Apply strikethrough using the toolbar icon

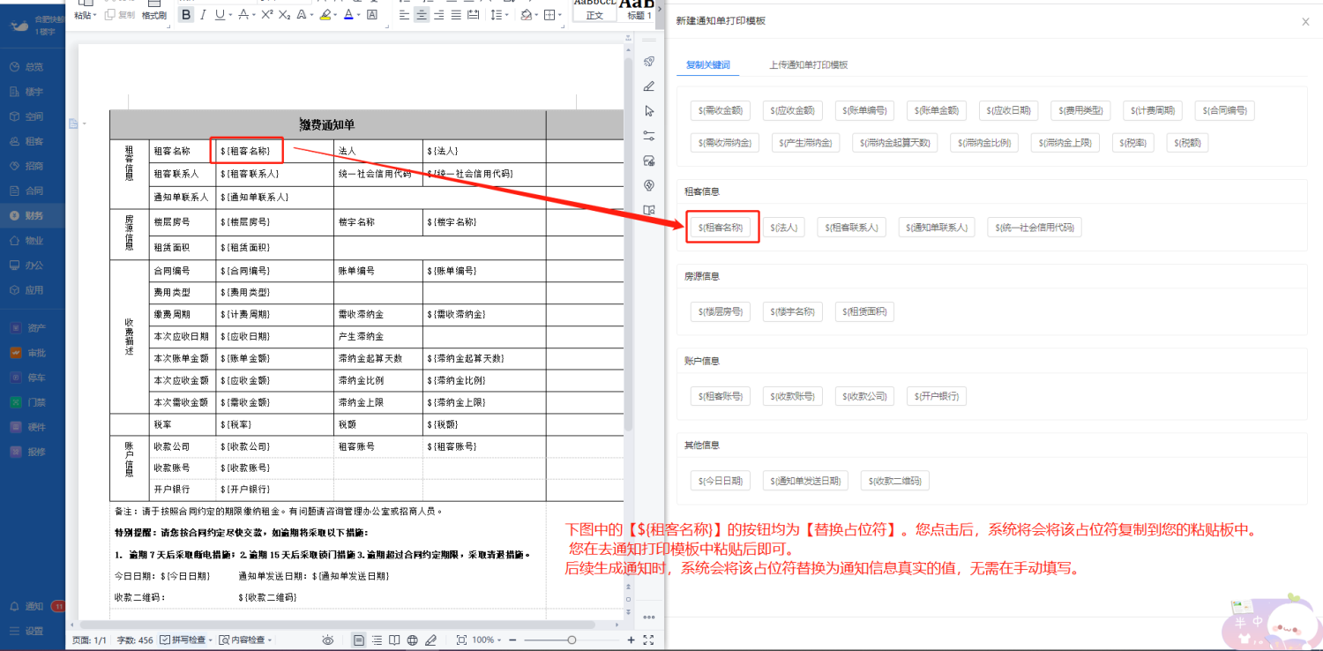coord(243,15)
